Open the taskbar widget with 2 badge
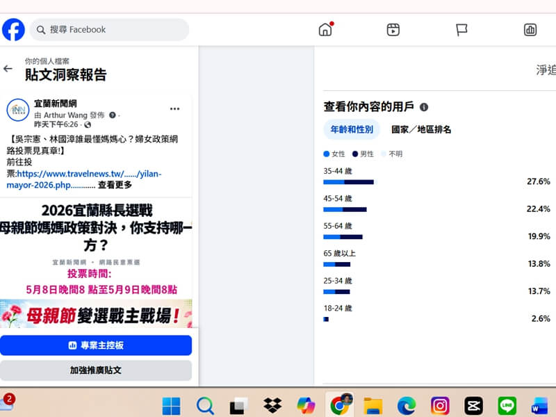 [x=7, y=402]
